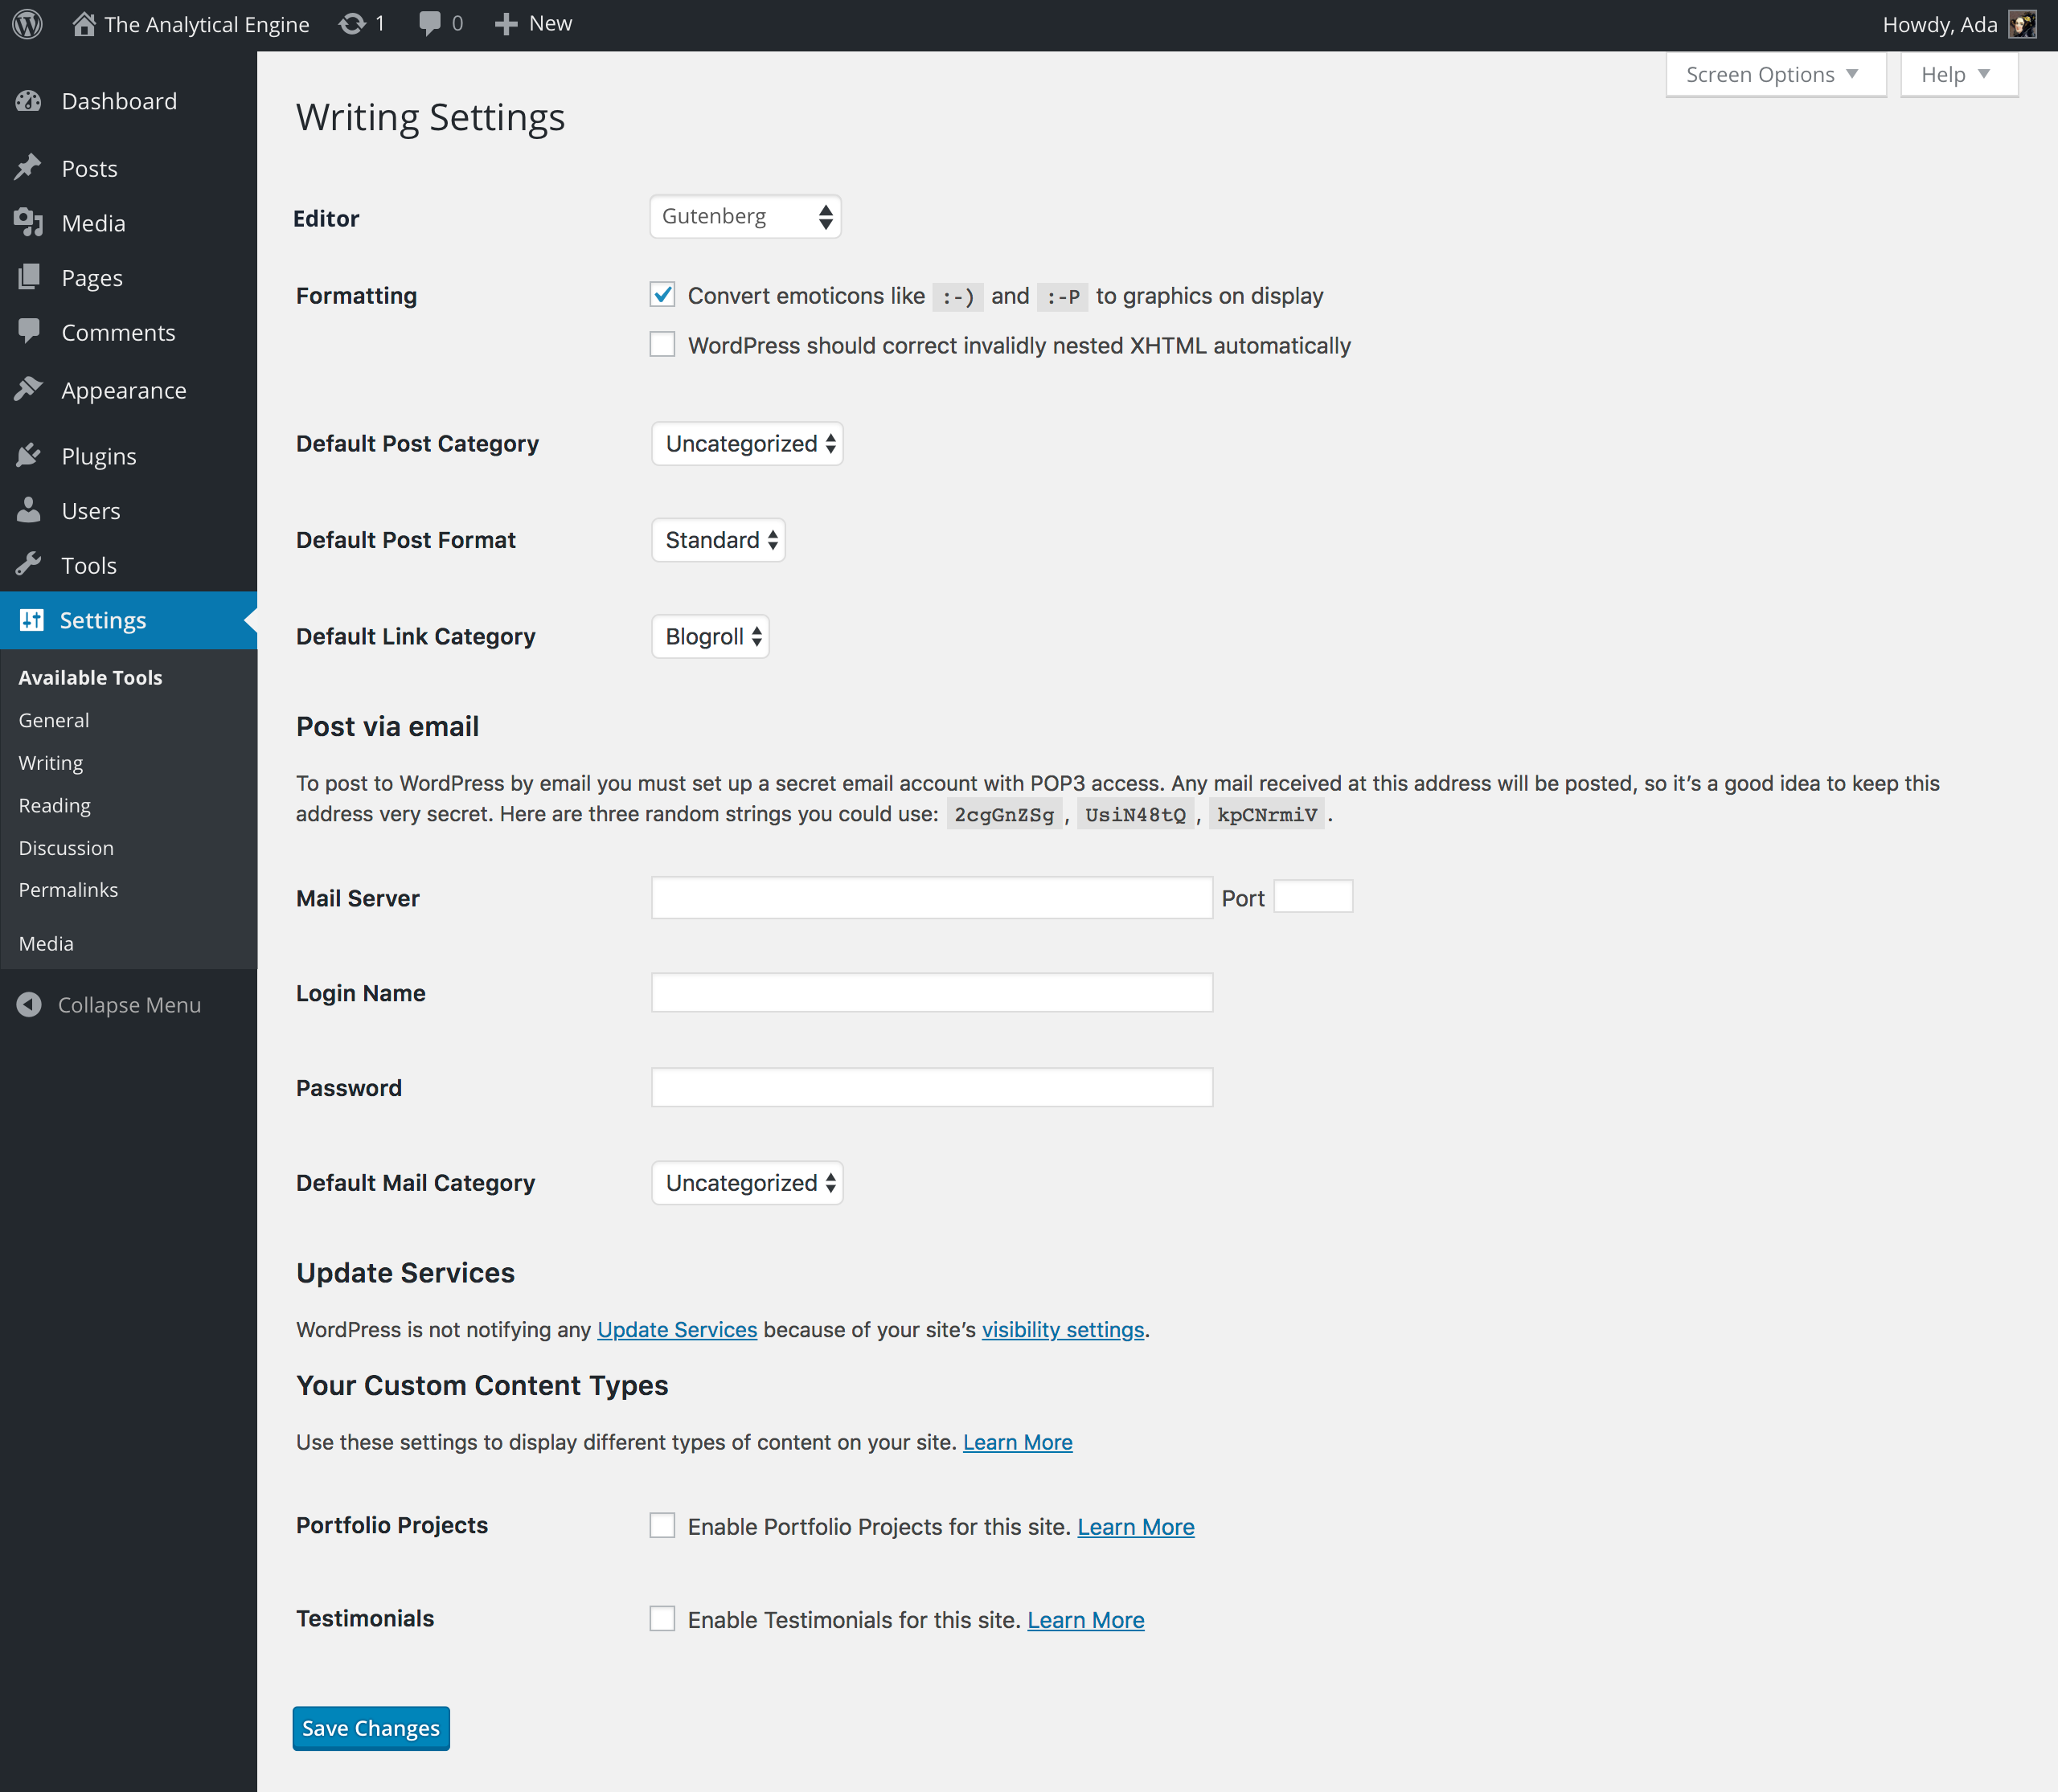Open Tools using the wrench icon
Screen dimensions: 2058x1792
tap(29, 565)
